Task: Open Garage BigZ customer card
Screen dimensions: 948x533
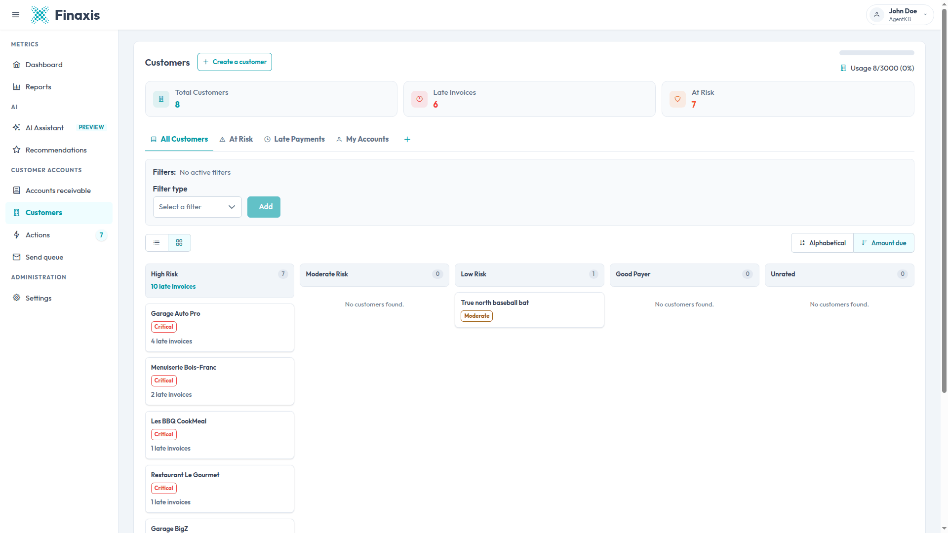Action: coord(220,526)
